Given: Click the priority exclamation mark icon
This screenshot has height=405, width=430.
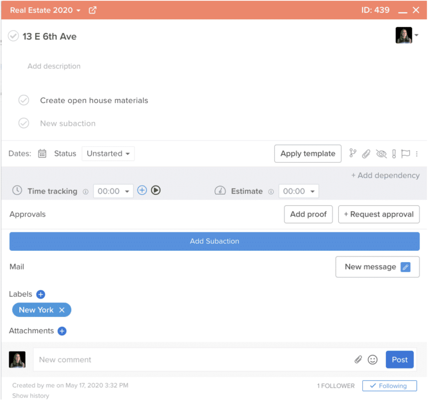Looking at the screenshot, I should click(x=393, y=154).
